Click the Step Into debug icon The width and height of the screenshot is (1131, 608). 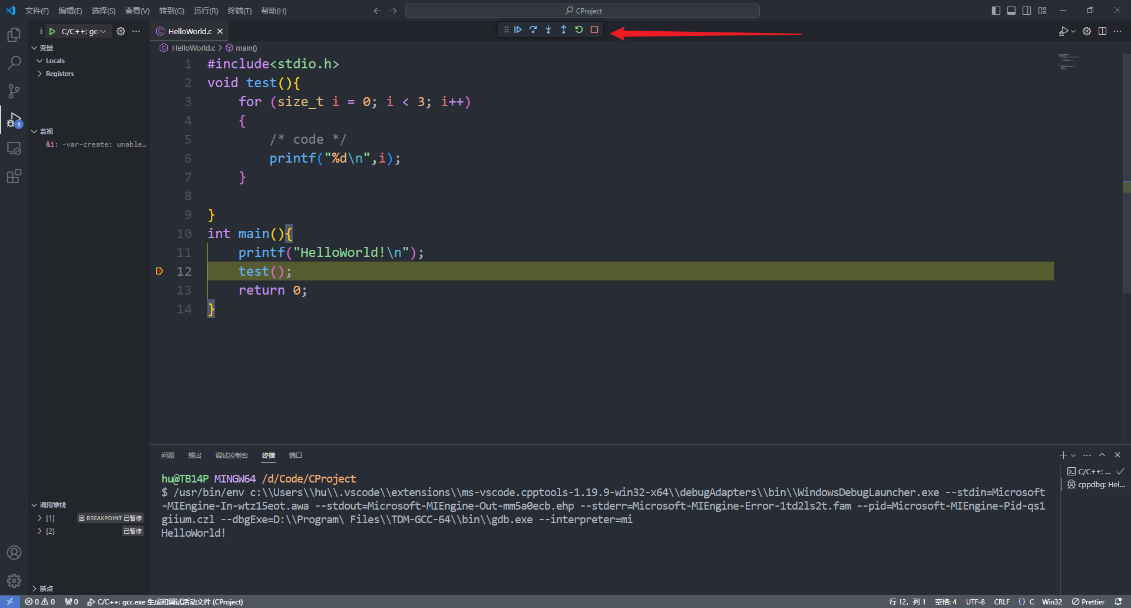pos(548,29)
